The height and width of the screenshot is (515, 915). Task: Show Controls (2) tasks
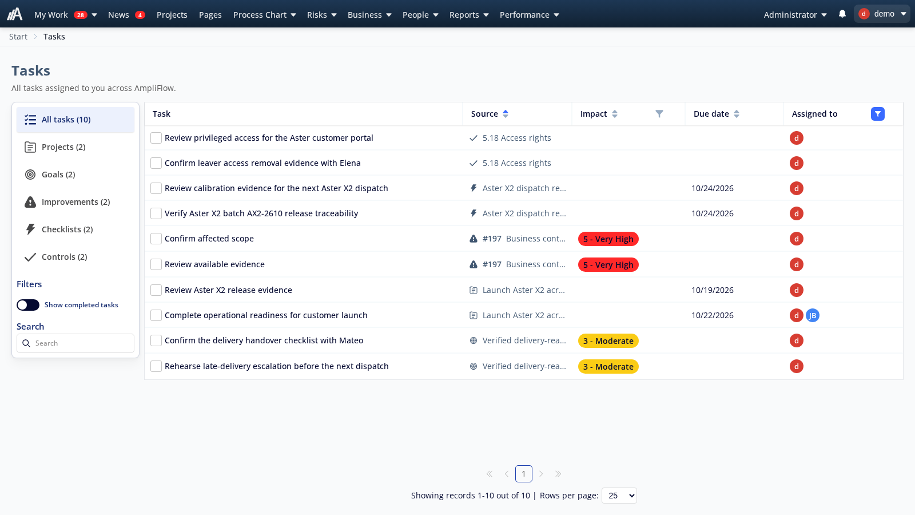[75, 257]
